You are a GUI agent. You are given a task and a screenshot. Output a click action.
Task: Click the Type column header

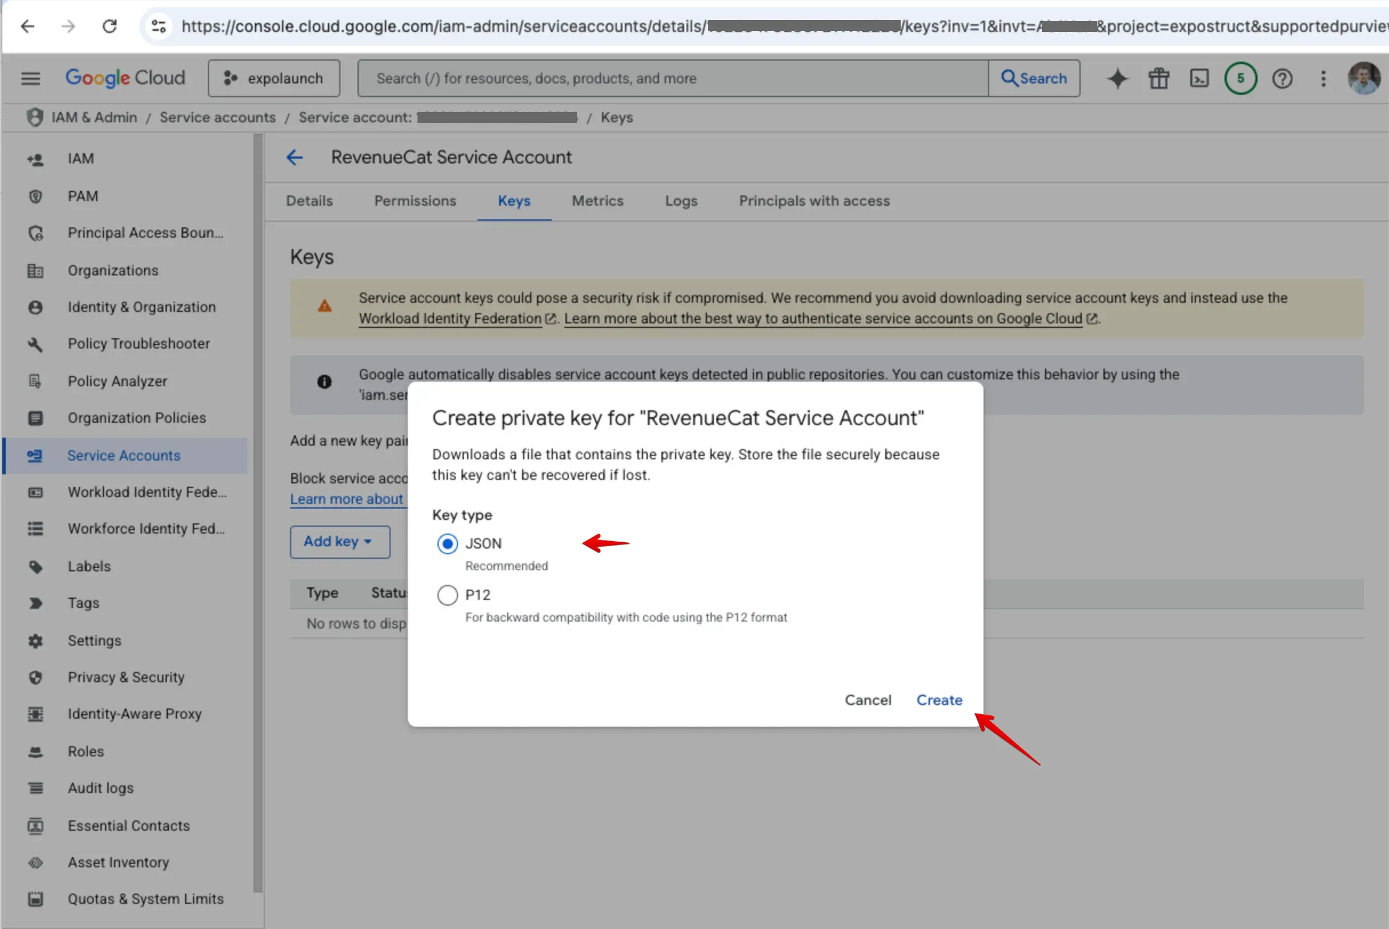point(322,593)
